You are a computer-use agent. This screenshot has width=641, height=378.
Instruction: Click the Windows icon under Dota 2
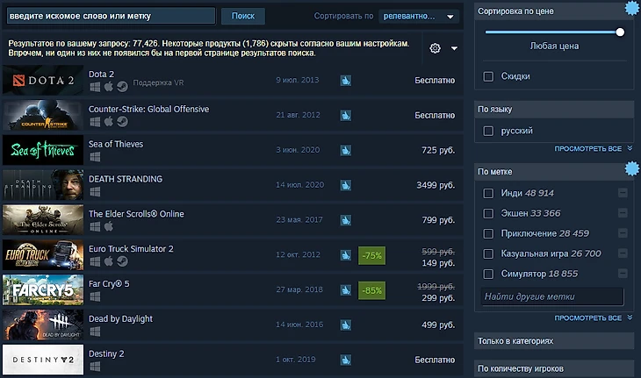[95, 87]
